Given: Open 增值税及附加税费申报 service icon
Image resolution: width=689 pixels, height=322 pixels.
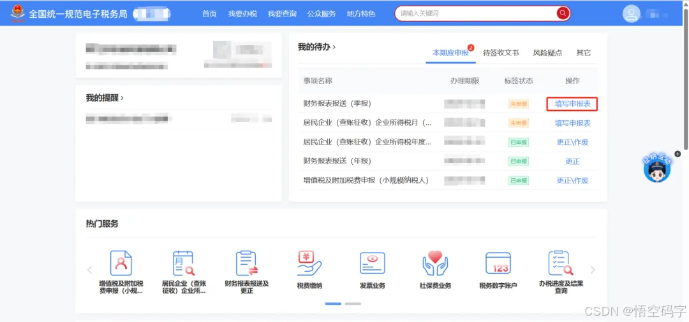Looking at the screenshot, I should pos(121,263).
